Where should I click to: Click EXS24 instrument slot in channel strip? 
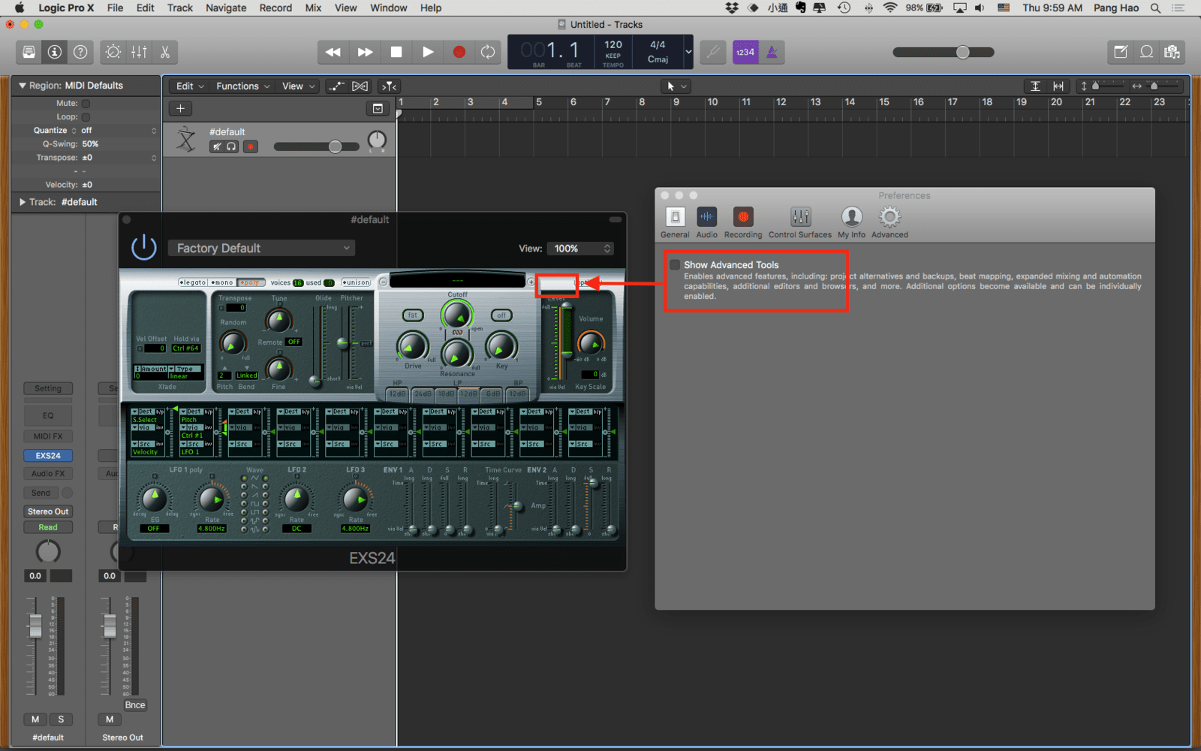48,456
